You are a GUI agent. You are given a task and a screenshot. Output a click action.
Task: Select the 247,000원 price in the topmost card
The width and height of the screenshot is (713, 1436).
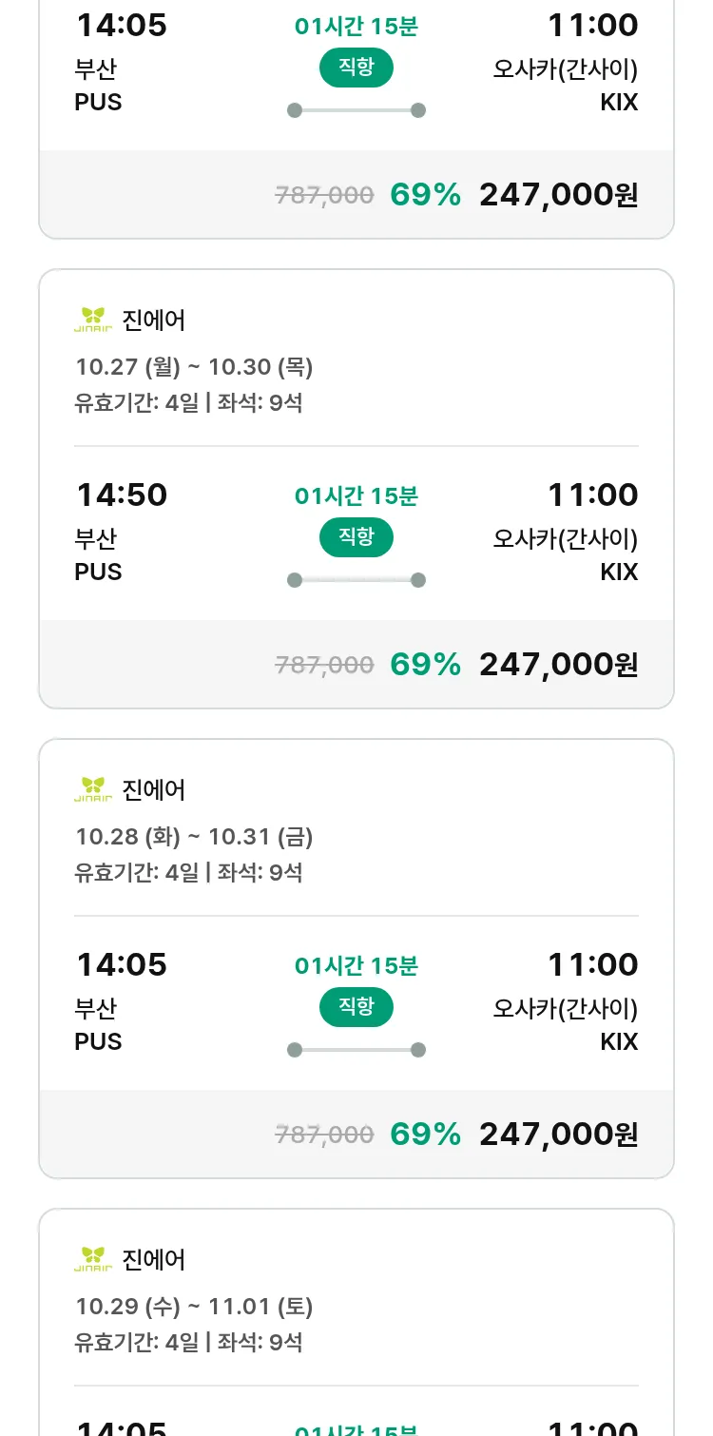pos(558,195)
